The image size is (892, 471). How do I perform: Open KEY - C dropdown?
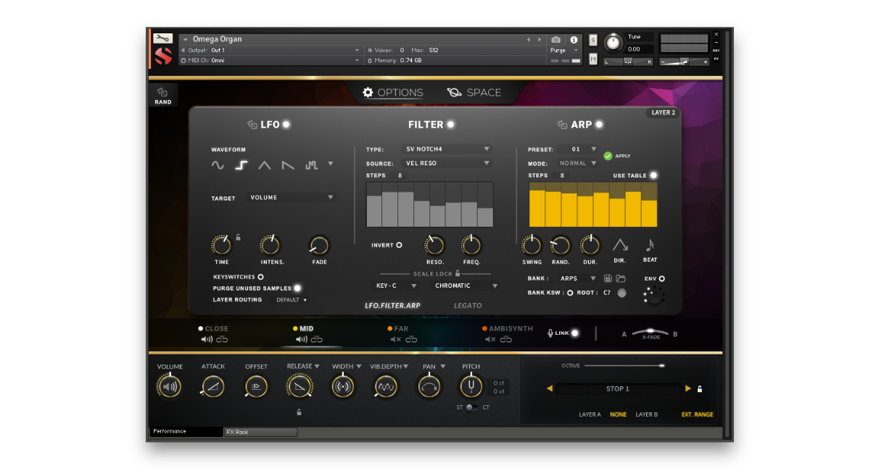(395, 285)
